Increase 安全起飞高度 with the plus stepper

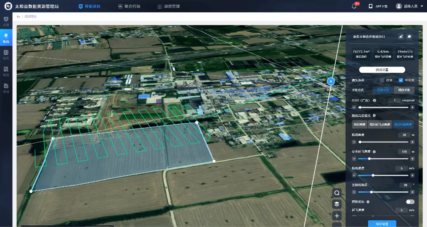click(412, 159)
